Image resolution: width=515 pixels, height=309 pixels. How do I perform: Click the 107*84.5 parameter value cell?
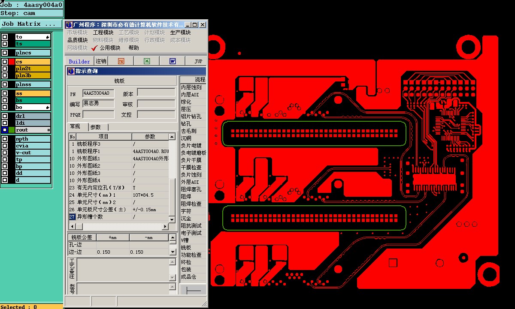click(x=150, y=195)
